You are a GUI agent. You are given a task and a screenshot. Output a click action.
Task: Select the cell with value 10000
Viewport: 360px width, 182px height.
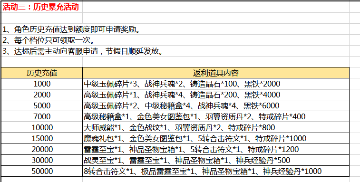click(42, 127)
